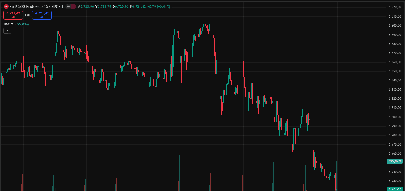Collapse the indicator legend with the chevron
This screenshot has height=191, width=405.
tap(7, 31)
